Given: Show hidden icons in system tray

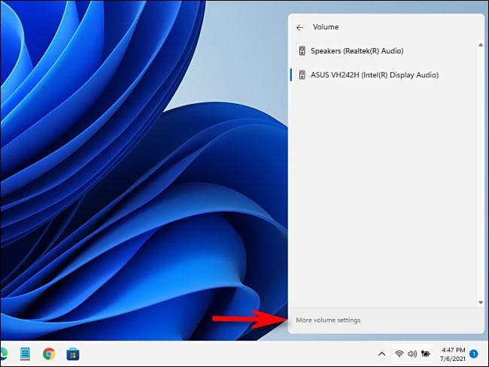Looking at the screenshot, I should [x=381, y=353].
